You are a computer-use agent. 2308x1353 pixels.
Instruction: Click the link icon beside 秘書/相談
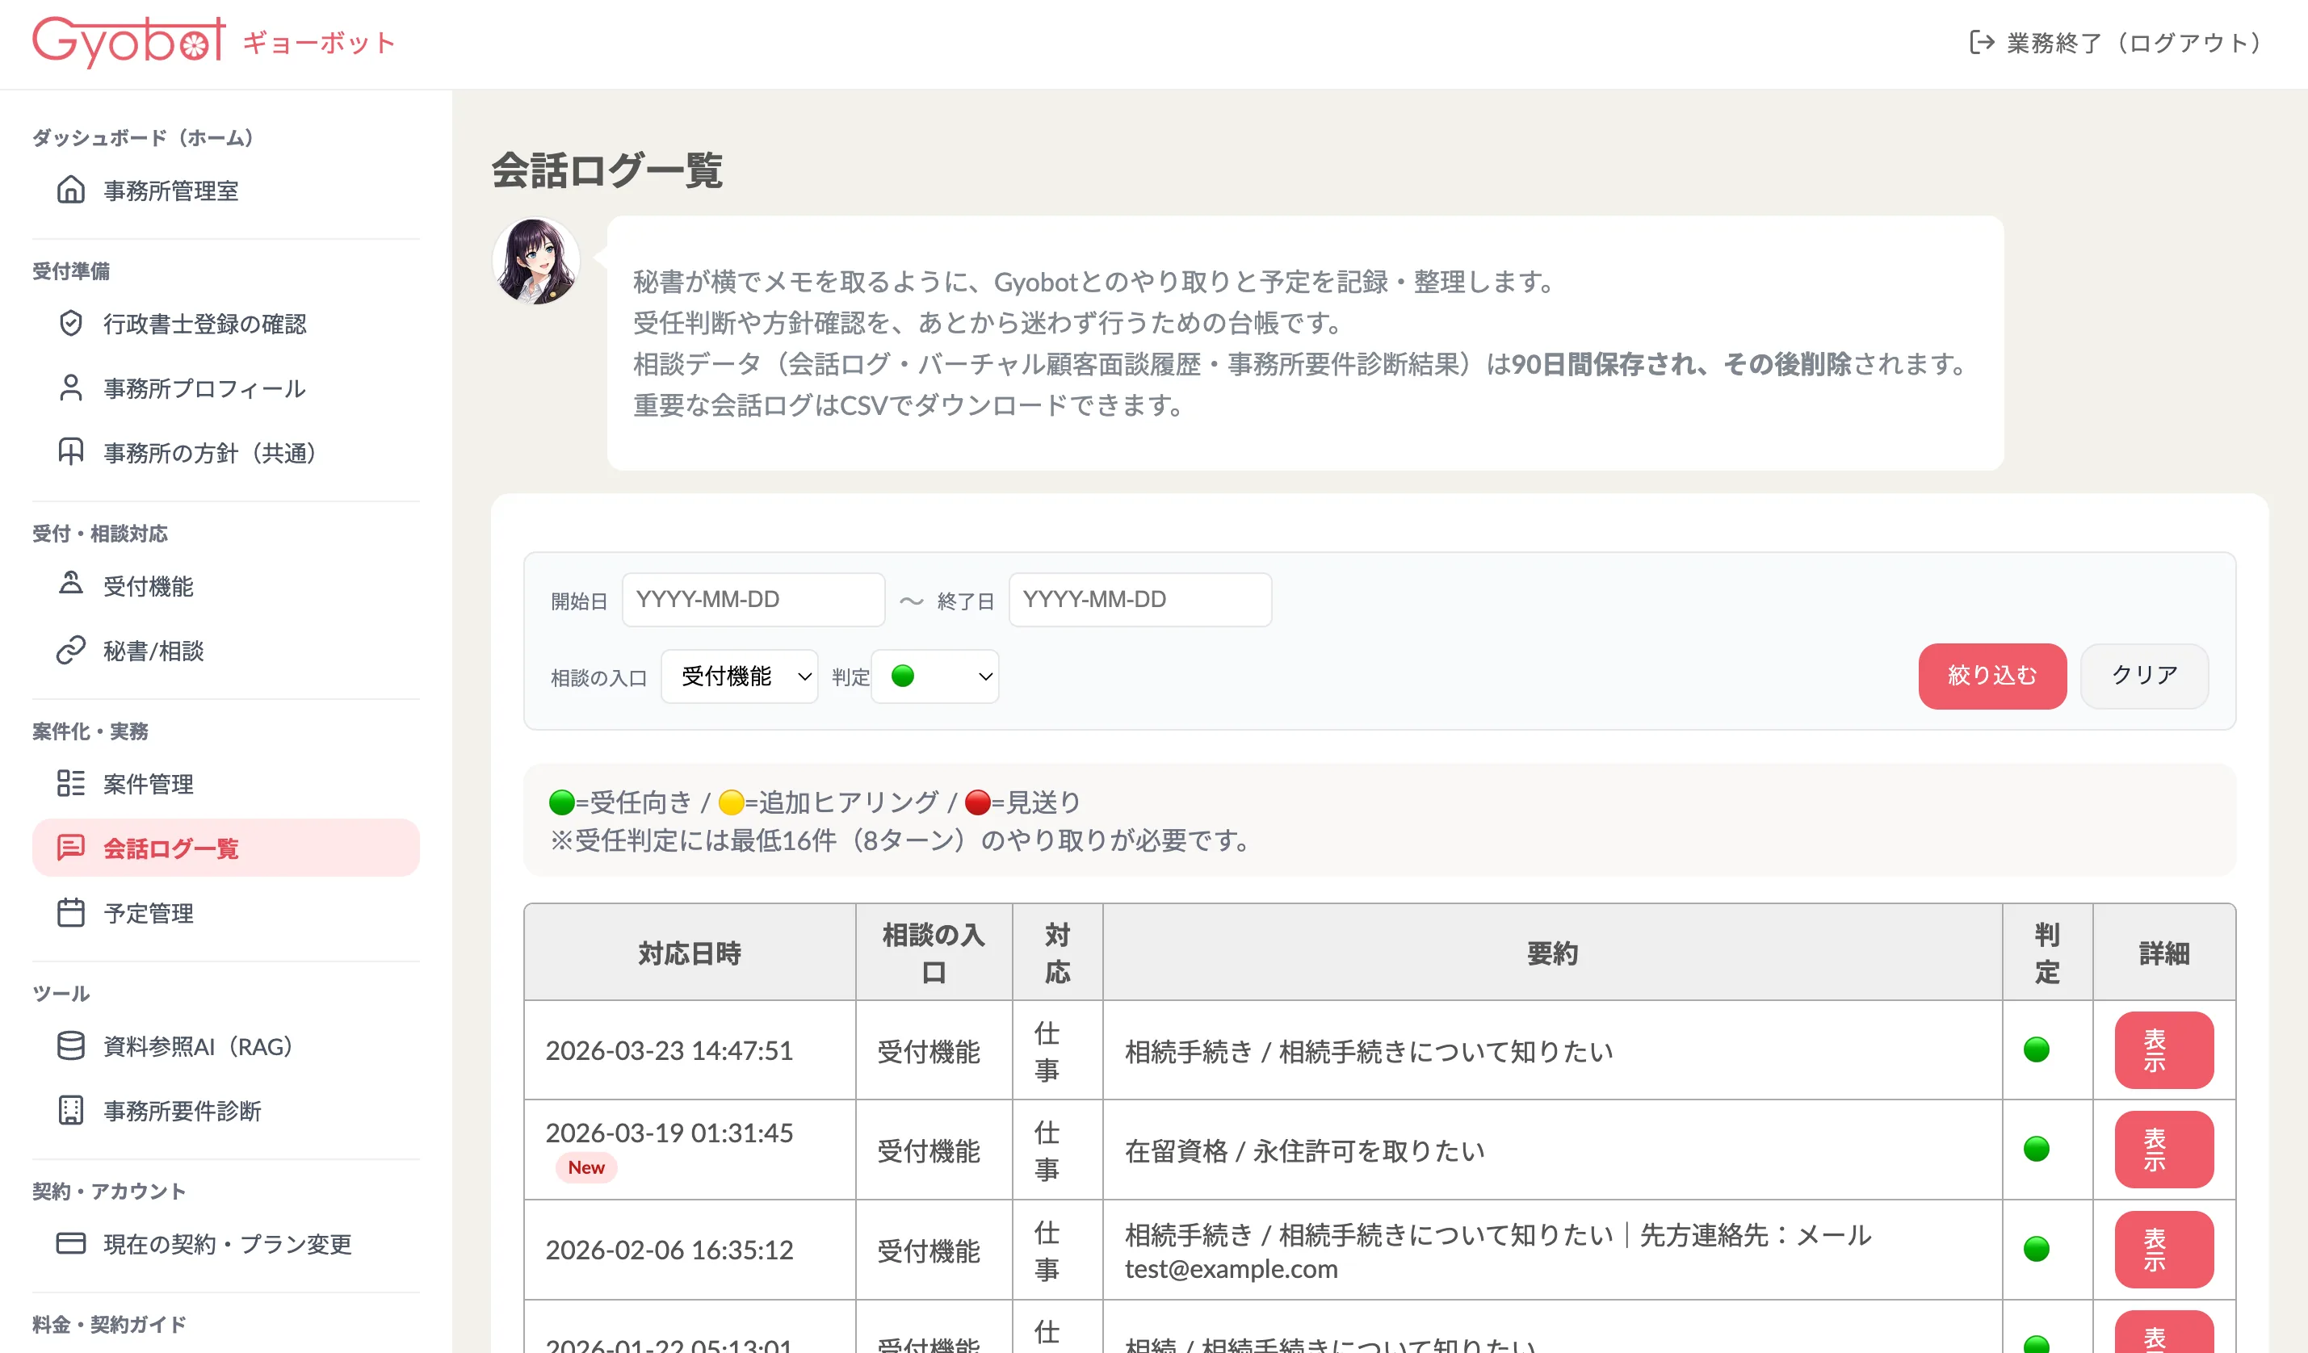[70, 651]
